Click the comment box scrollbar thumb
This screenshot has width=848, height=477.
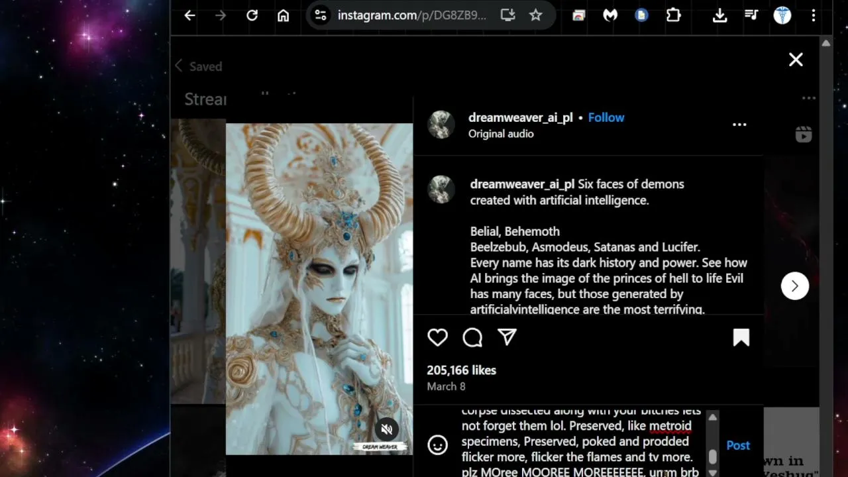(713, 457)
